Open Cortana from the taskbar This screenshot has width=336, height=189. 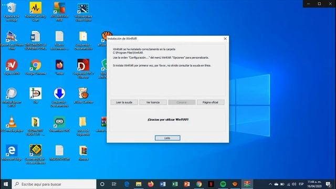coord(102,184)
